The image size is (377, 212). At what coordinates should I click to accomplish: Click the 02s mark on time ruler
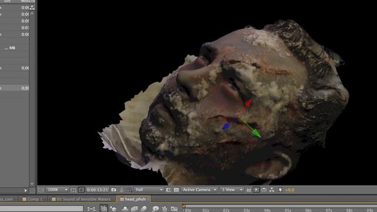click(x=226, y=210)
